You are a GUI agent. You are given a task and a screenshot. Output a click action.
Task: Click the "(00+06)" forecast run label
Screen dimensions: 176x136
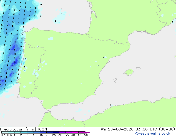[167, 129]
